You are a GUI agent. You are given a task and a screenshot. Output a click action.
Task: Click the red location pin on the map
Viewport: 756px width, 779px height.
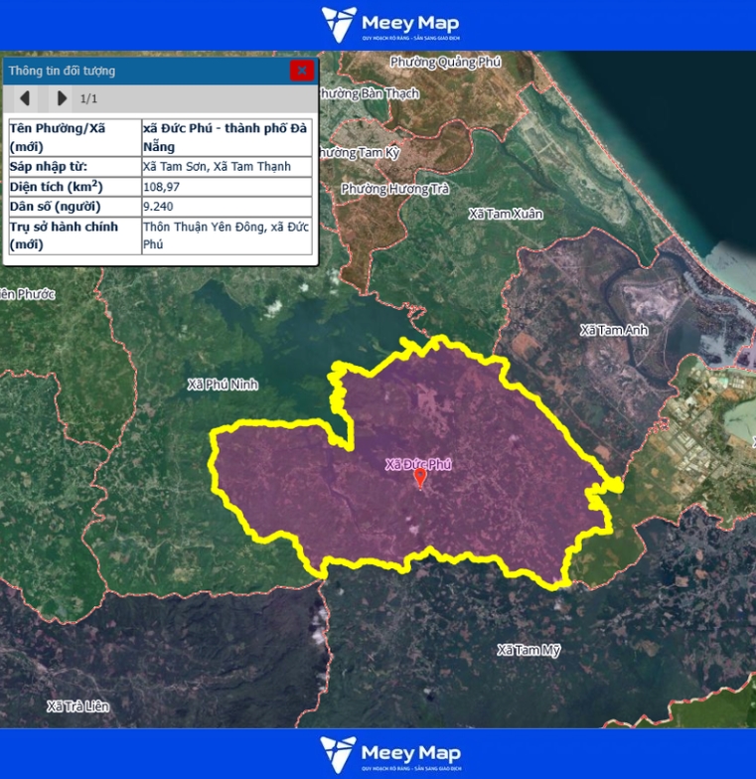420,478
